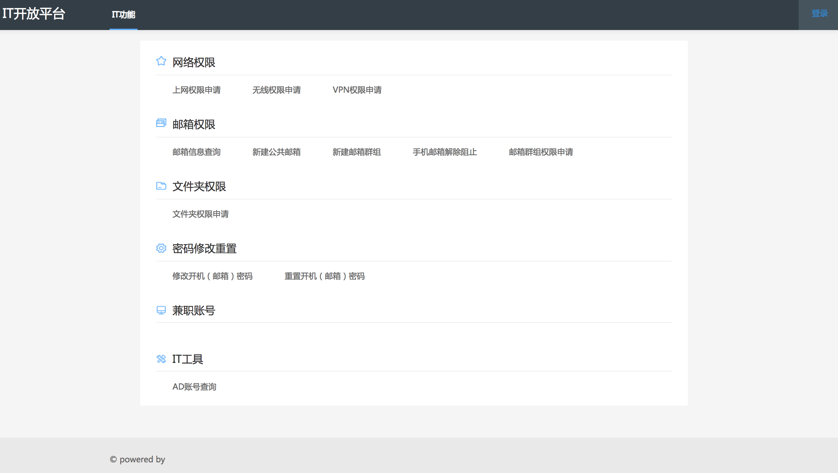
Task: Open 上网权限申请 link
Action: point(196,90)
